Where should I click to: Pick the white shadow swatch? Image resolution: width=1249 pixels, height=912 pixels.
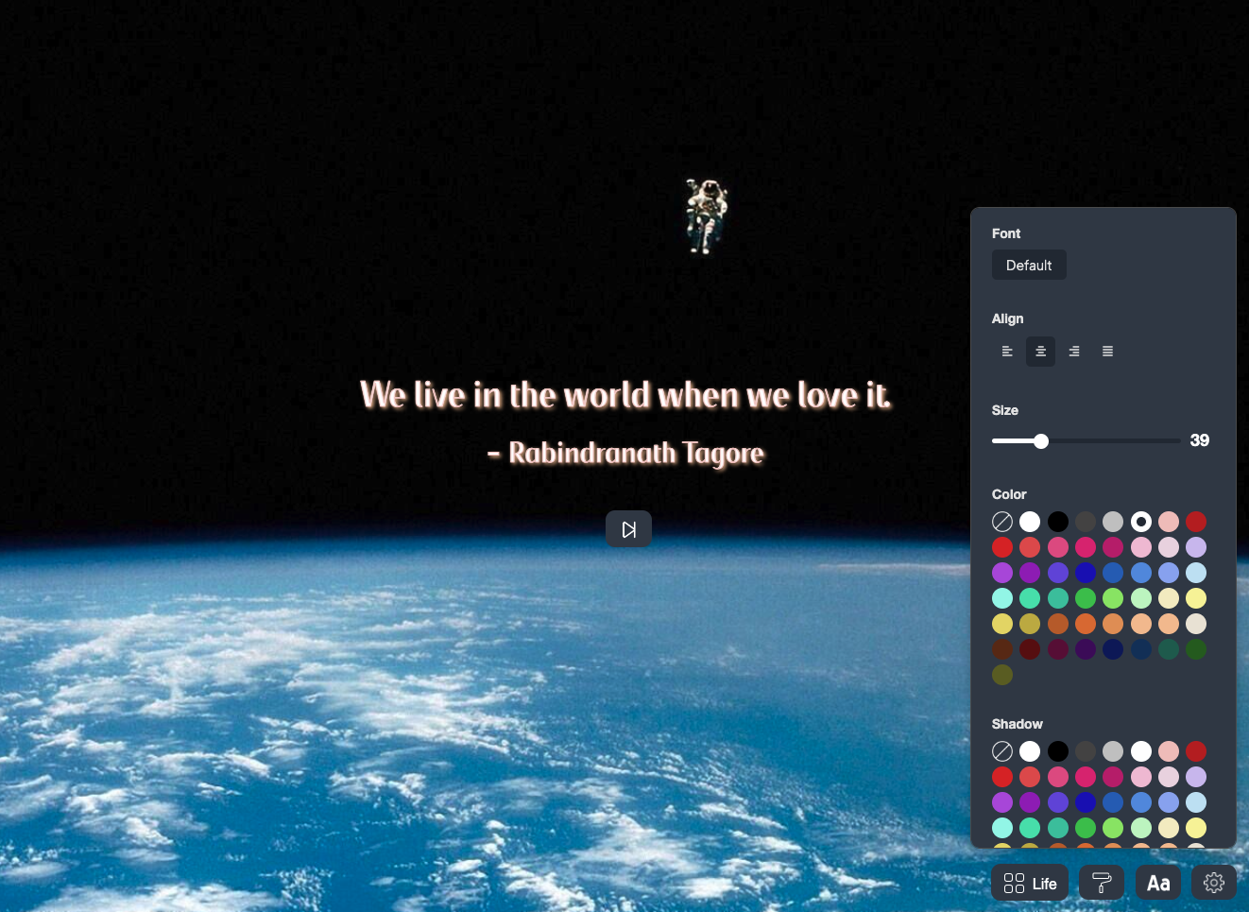click(1030, 751)
